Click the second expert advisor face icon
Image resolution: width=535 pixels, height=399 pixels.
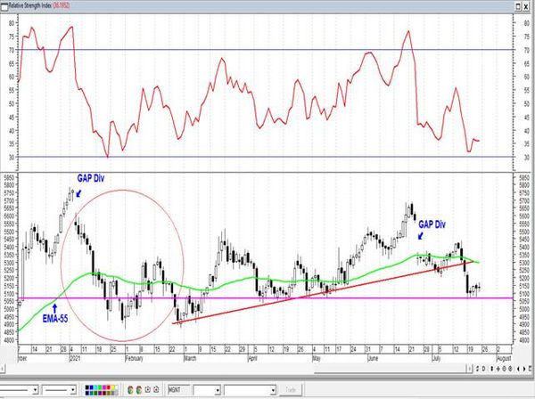click(138, 390)
